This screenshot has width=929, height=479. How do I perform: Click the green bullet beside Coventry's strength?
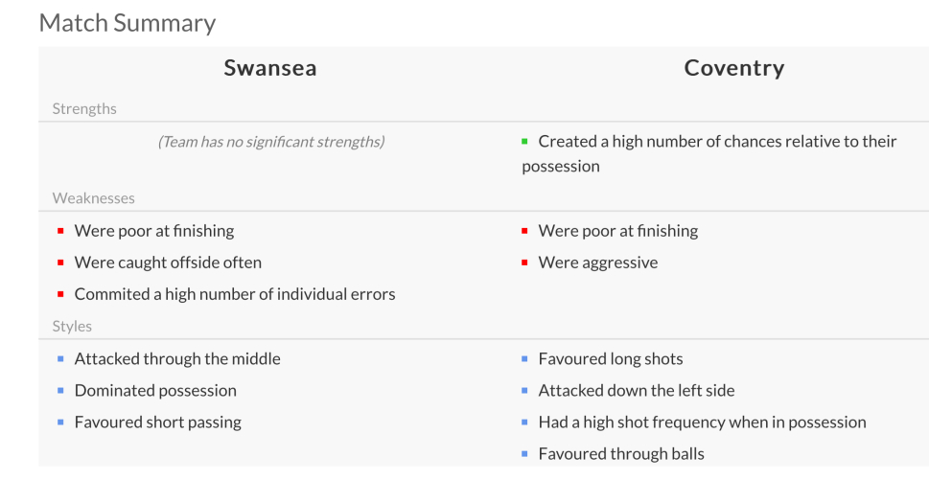tap(524, 142)
